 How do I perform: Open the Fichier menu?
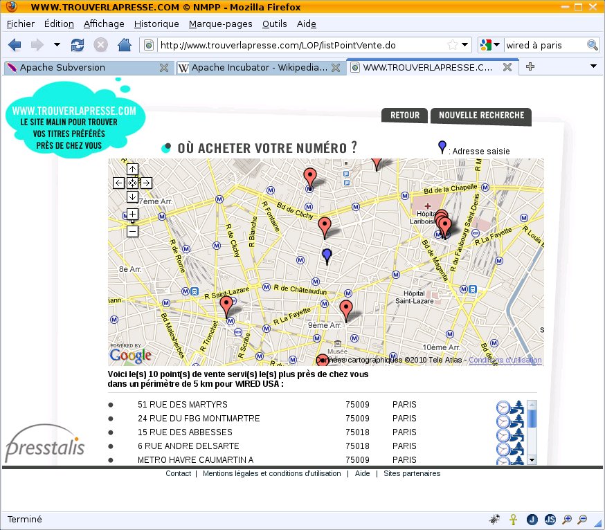pyautogui.click(x=21, y=24)
